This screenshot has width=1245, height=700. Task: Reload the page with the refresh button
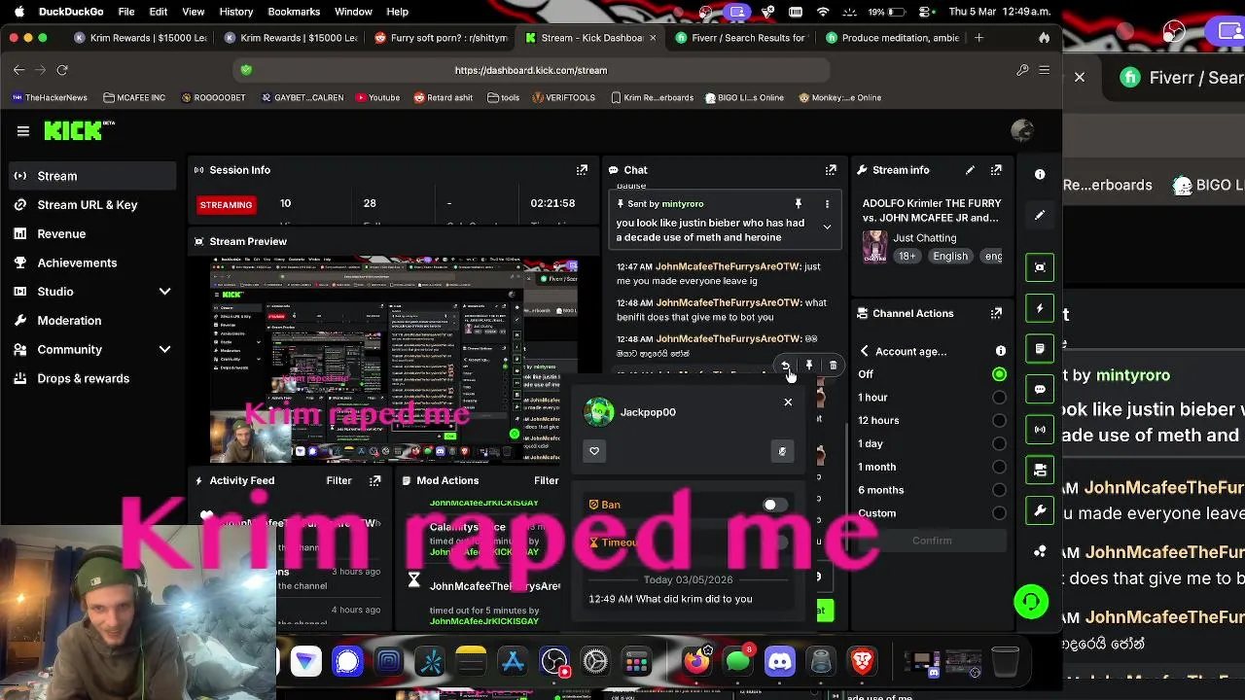click(62, 70)
